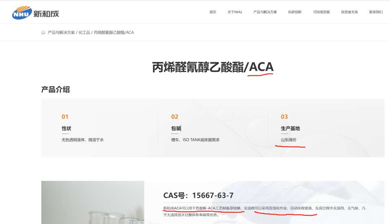
Task: Click the page title 丙烯醛氰醇乙酸酯/ACA
Action: 213,67
